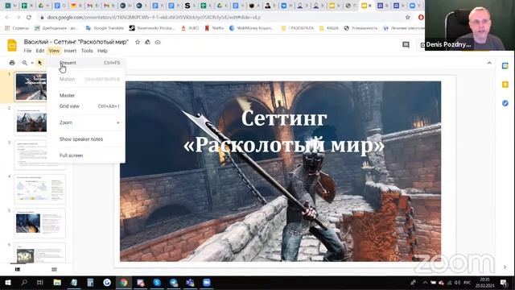Open the Windows Start menu
Image resolution: width=515 pixels, height=290 pixels.
coord(8,283)
